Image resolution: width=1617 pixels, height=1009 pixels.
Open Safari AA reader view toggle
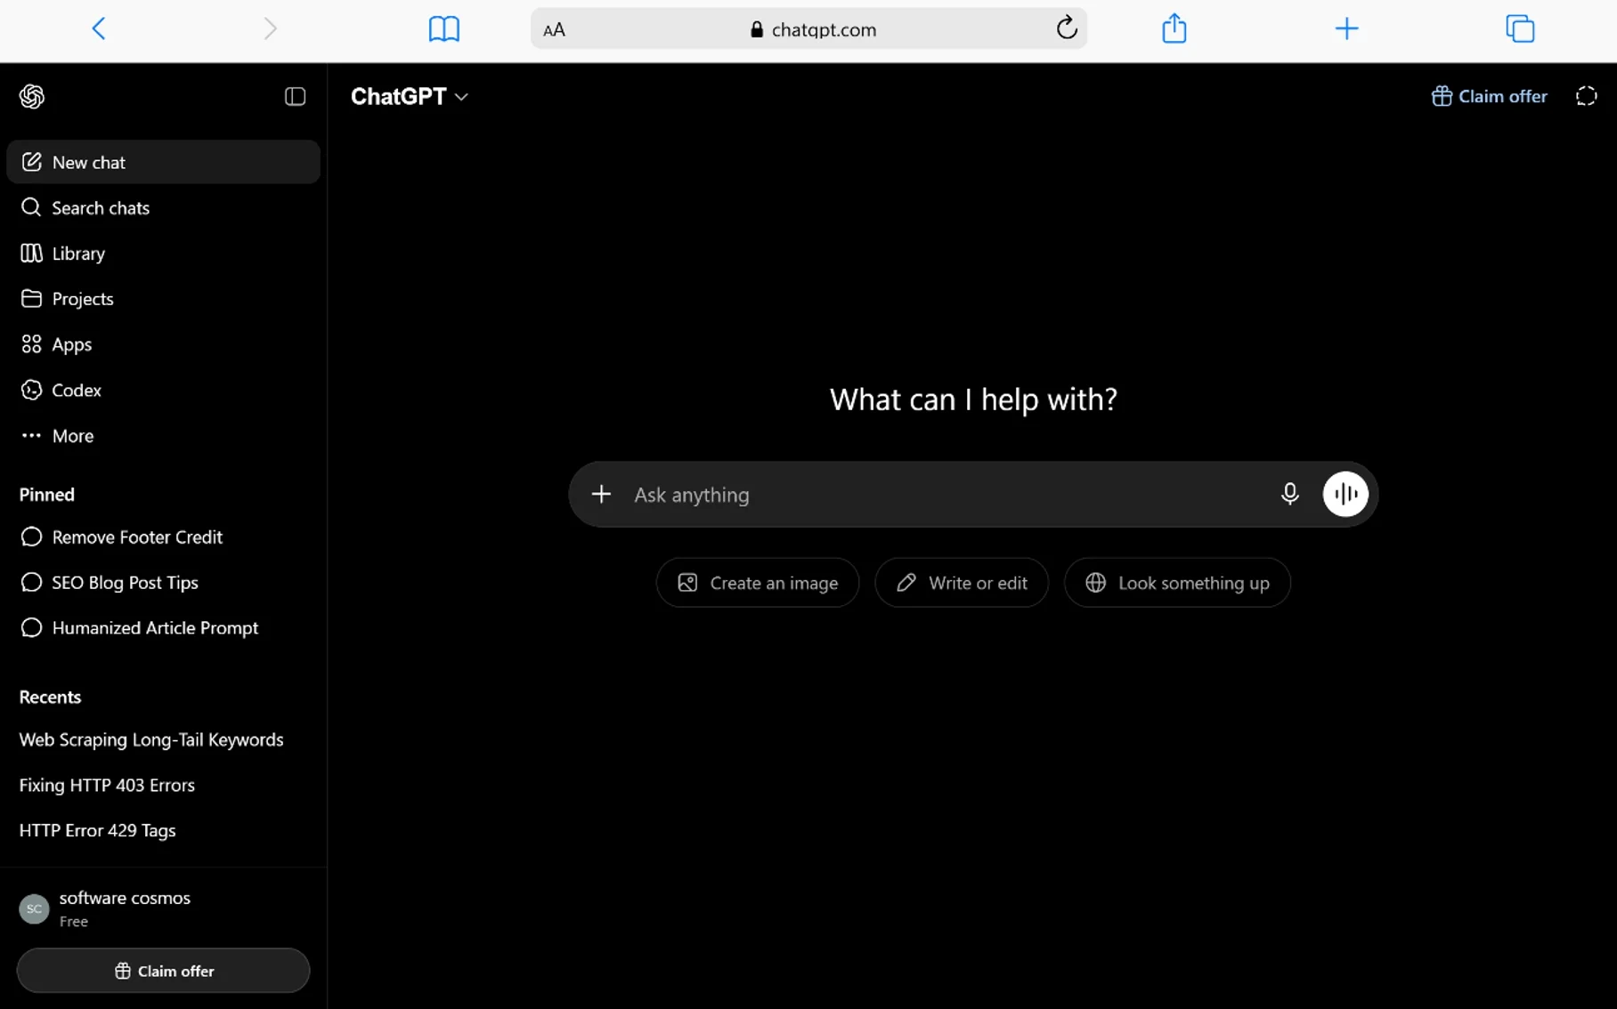554,29
